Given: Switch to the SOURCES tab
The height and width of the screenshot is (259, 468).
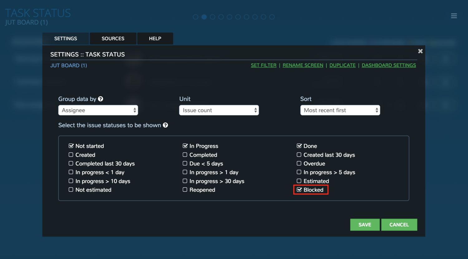Looking at the screenshot, I should click(x=113, y=39).
